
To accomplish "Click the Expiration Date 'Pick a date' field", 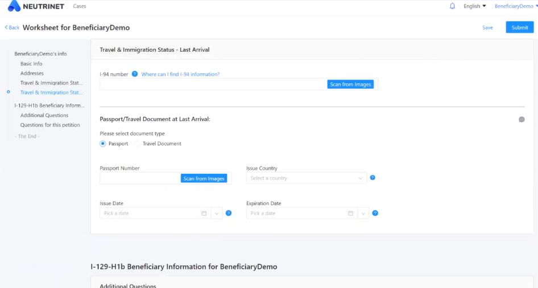I will [x=301, y=213].
